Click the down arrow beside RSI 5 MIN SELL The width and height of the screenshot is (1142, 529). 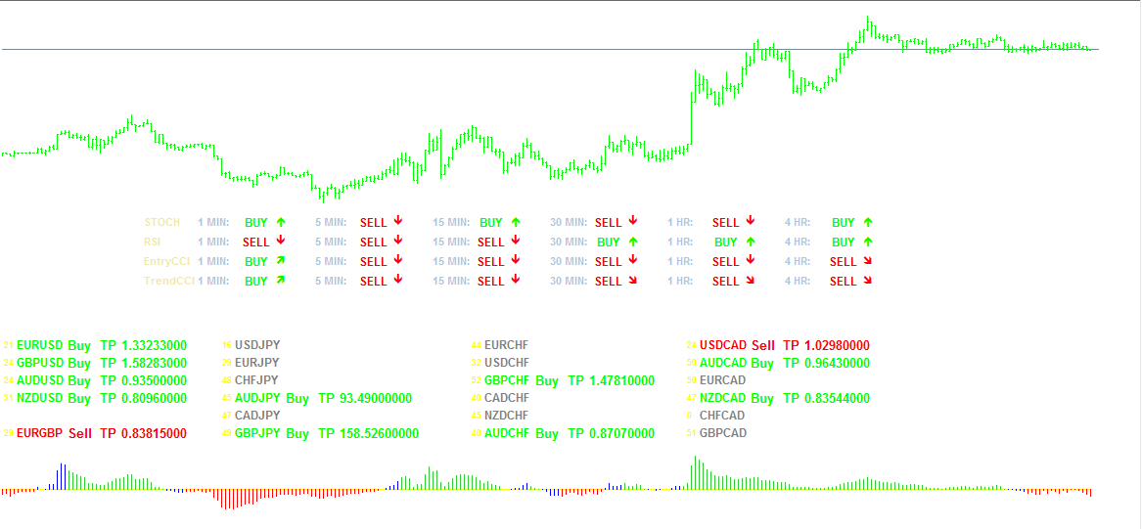coord(397,241)
